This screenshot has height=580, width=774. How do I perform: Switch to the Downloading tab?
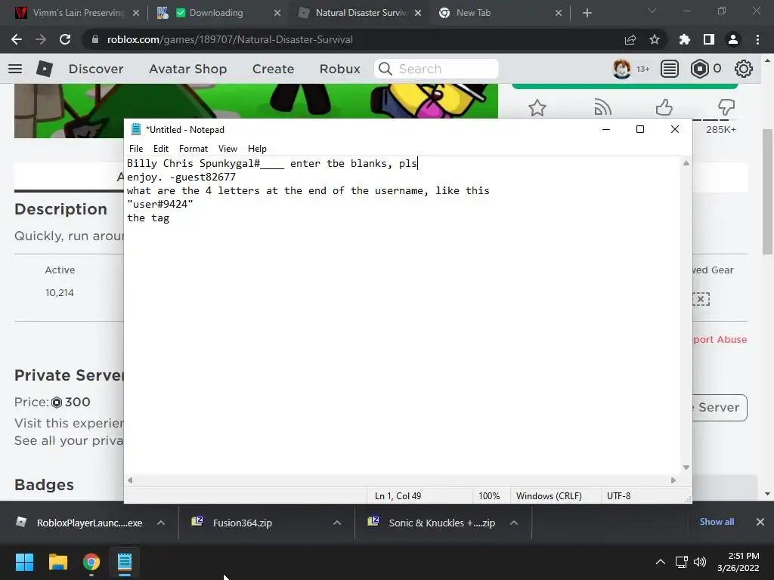215,13
